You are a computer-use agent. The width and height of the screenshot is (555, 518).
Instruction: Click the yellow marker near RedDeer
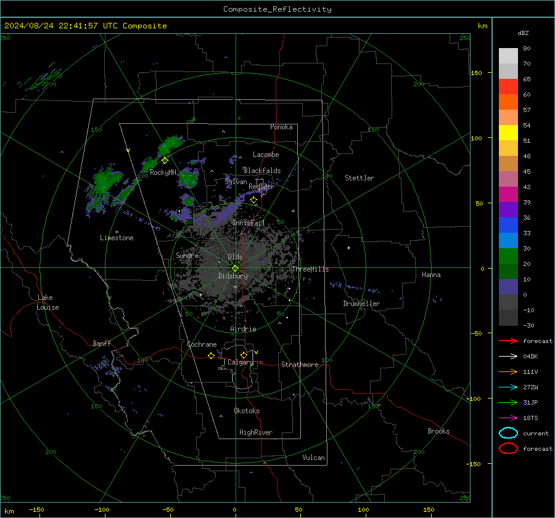point(253,200)
